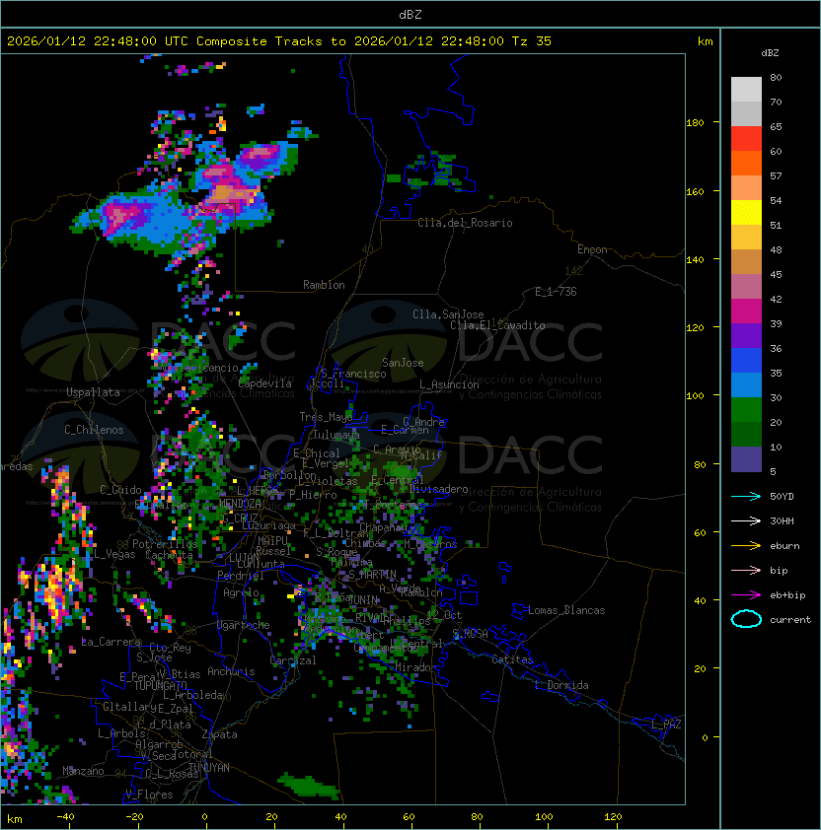Click the 100 km vertical axis tick

pos(695,396)
